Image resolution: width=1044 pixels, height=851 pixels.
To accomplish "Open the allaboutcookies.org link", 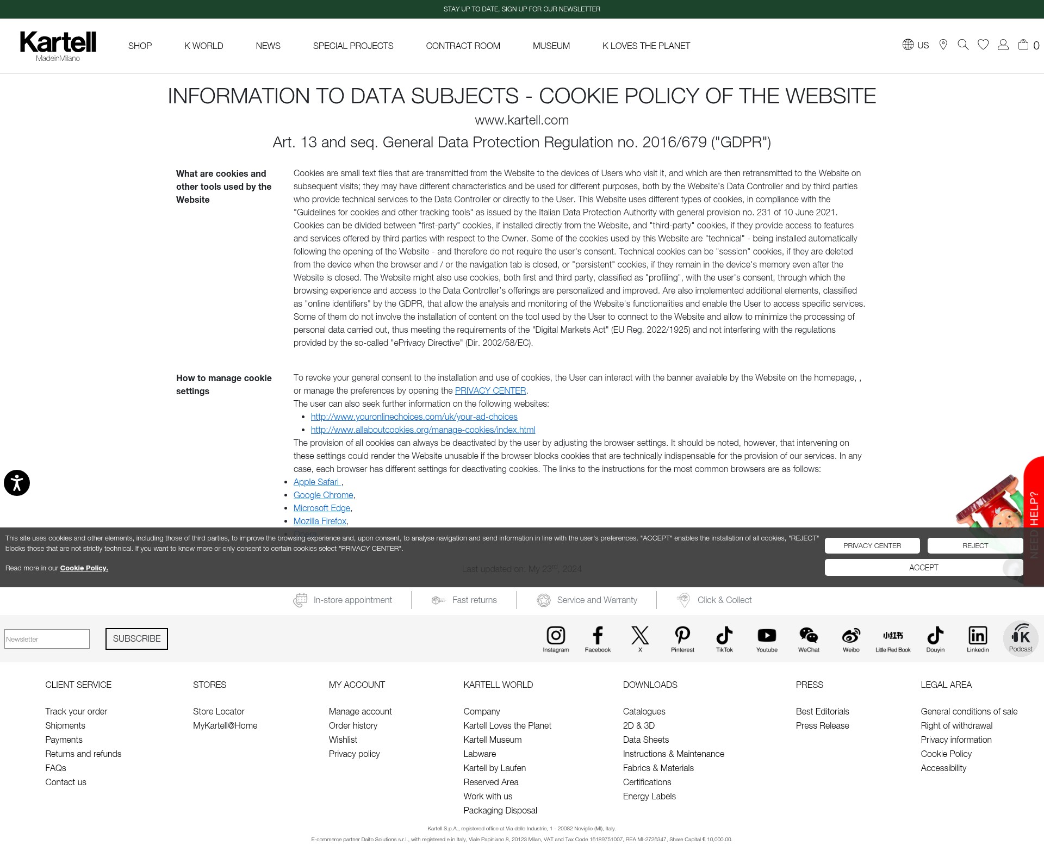I will click(x=423, y=430).
